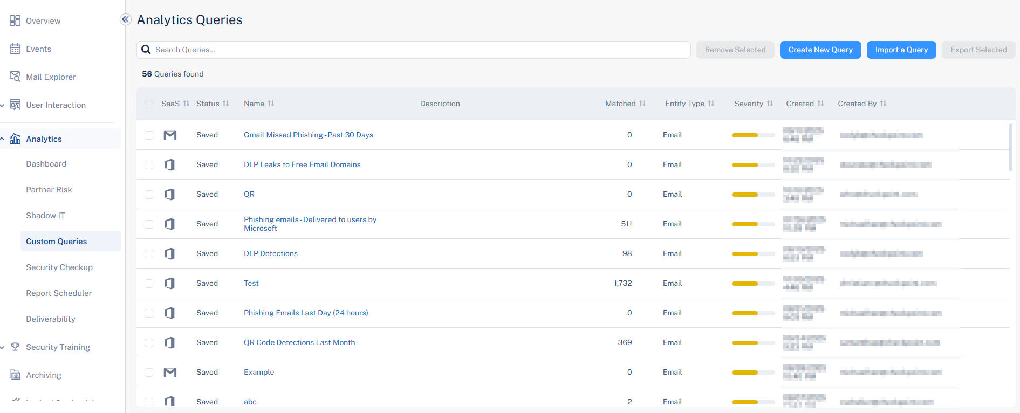Click the Create New Query button

820,50
